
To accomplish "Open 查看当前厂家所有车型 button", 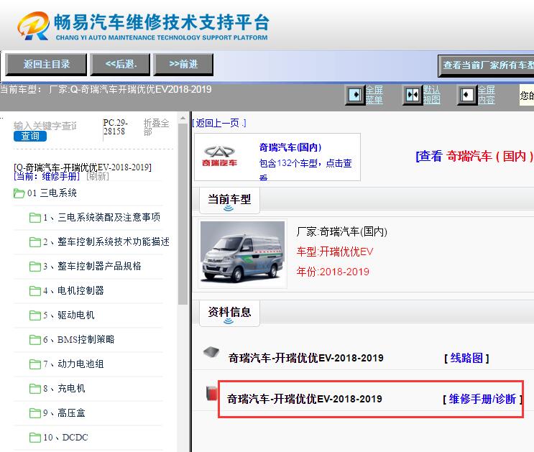I will click(487, 65).
